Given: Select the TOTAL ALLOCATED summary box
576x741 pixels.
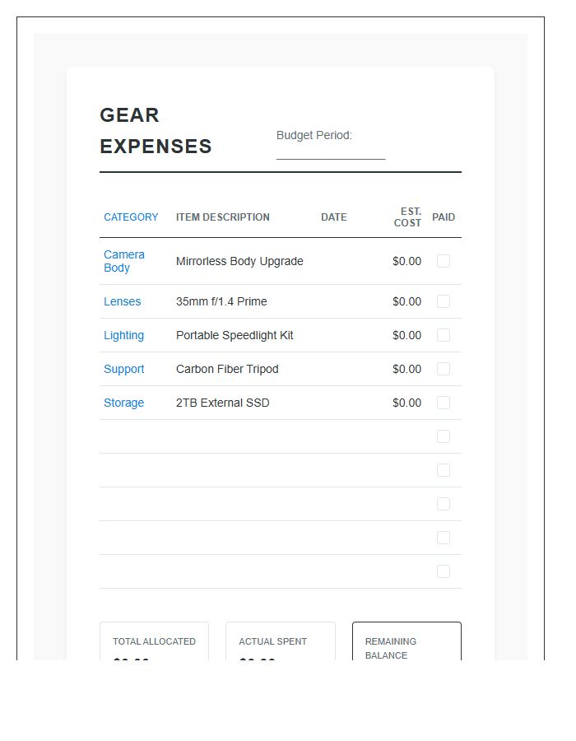Looking at the screenshot, I should (x=154, y=642).
